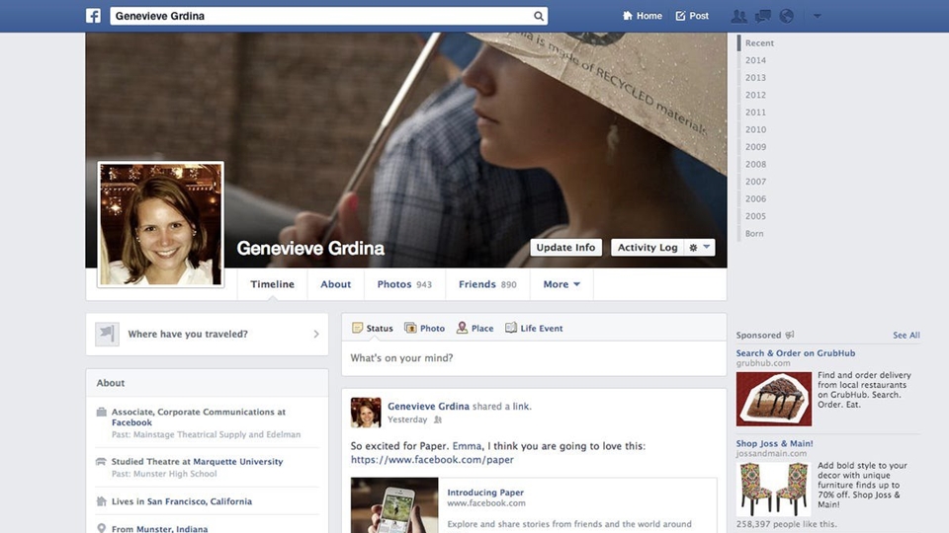This screenshot has width=949, height=533.
Task: Switch to the About tab
Action: coord(335,284)
